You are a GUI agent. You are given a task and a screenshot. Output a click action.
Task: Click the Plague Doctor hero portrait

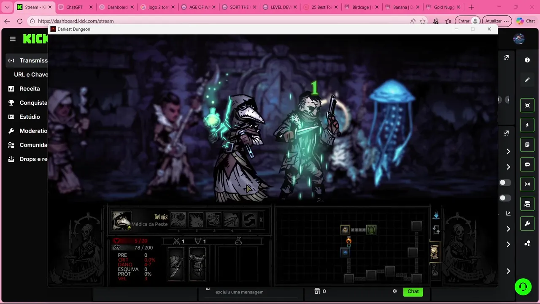tap(121, 220)
